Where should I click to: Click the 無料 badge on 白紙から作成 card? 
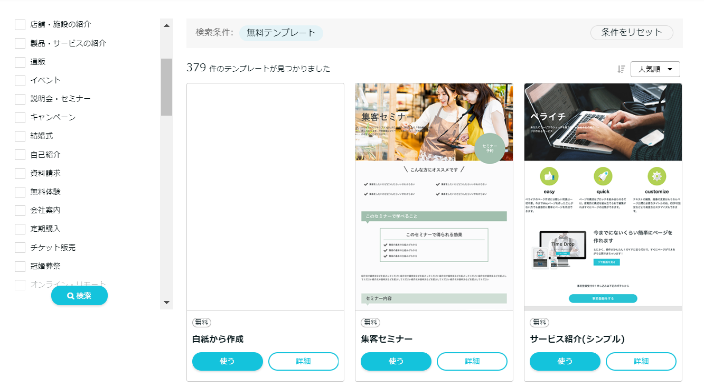click(x=202, y=322)
